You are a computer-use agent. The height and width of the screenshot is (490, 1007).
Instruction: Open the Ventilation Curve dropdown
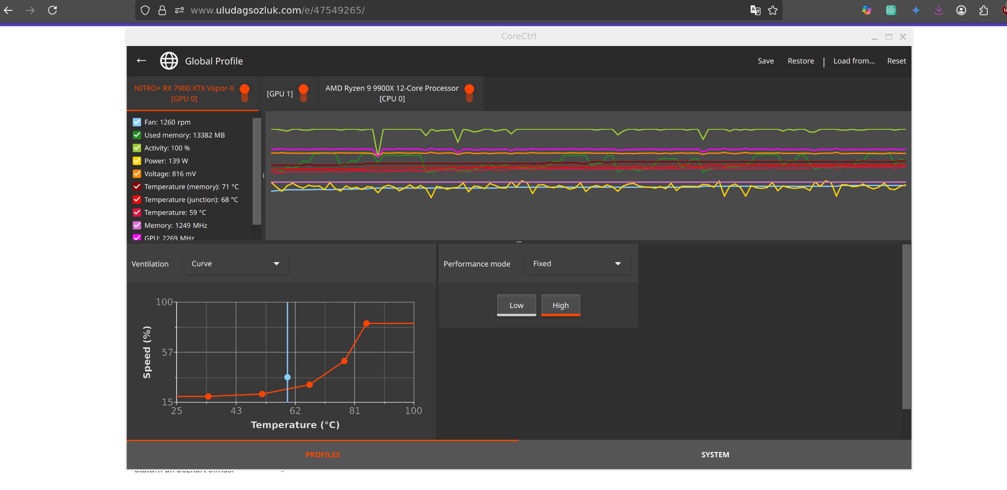coord(236,264)
